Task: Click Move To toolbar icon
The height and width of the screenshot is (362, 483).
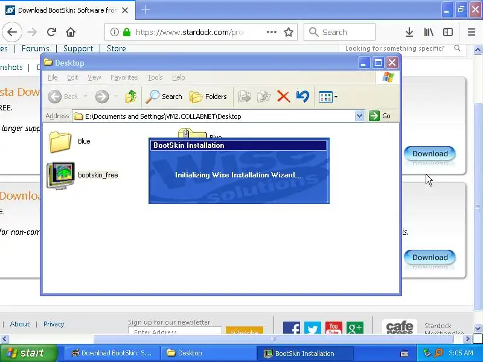Action: point(245,97)
